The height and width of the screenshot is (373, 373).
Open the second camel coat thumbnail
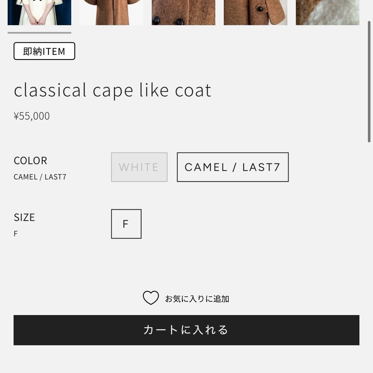click(x=111, y=12)
